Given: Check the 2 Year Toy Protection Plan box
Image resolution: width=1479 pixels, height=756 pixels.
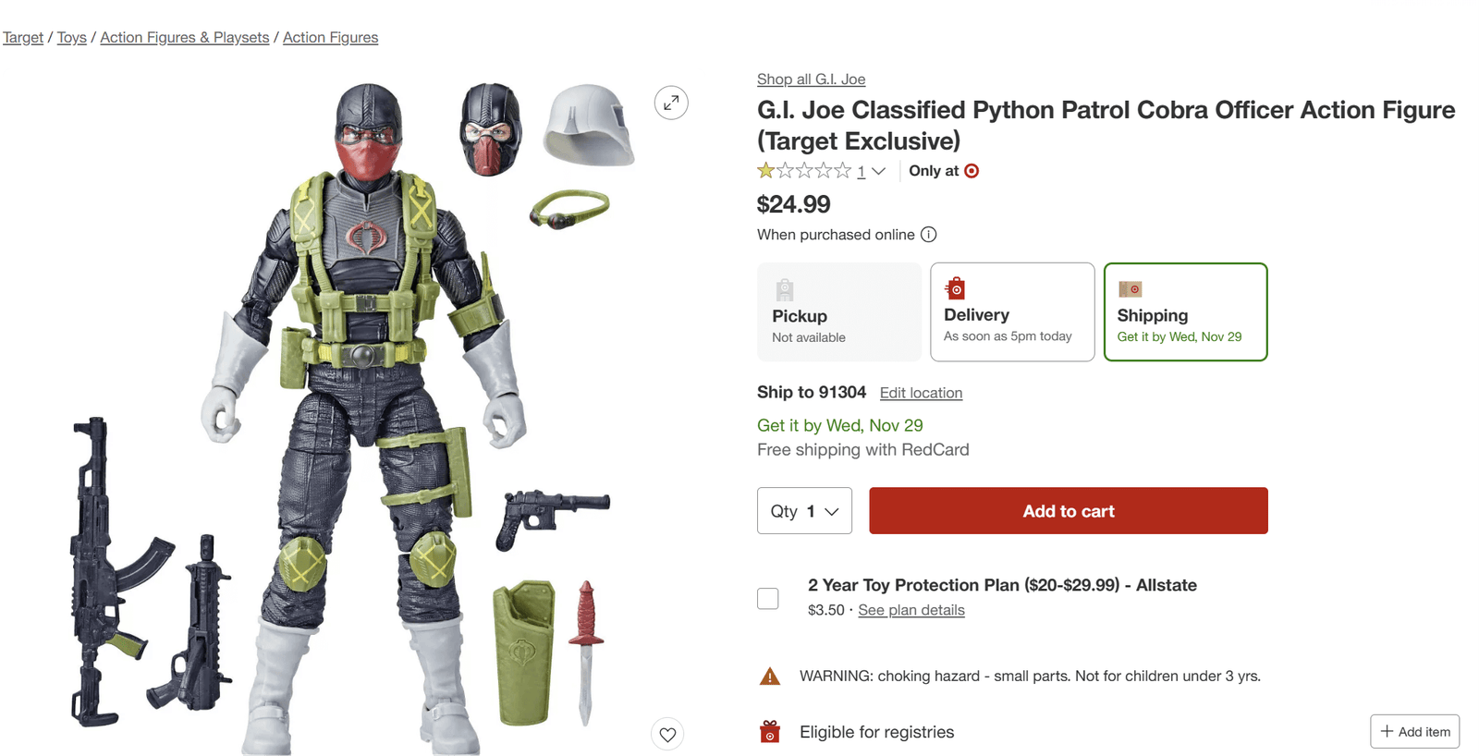Looking at the screenshot, I should click(768, 598).
